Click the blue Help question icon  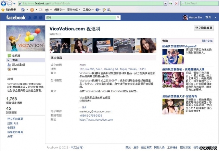(x=97, y=10)
